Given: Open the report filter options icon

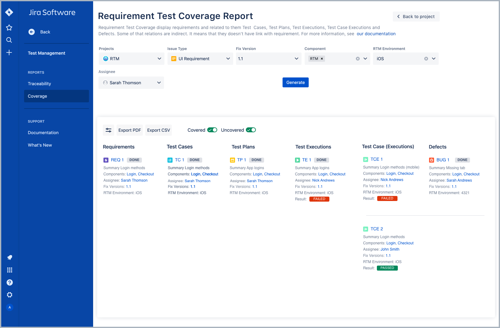Looking at the screenshot, I should (108, 130).
